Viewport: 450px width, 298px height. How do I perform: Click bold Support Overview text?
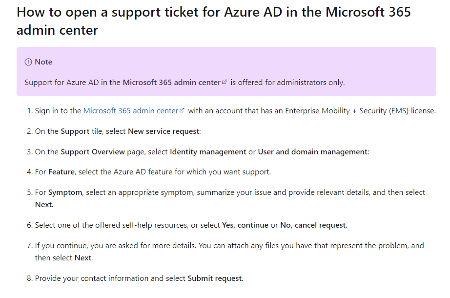[x=93, y=152]
